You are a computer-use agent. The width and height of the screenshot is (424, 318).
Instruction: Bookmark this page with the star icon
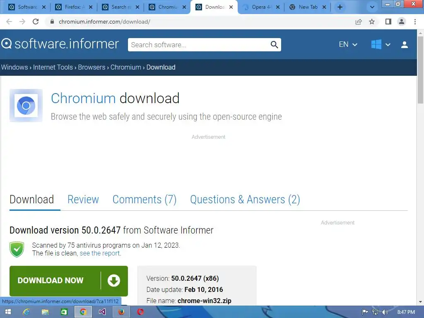tap(372, 22)
